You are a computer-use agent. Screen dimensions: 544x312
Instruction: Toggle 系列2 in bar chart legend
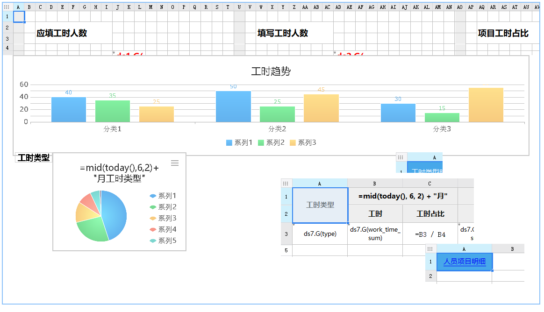[271, 142]
